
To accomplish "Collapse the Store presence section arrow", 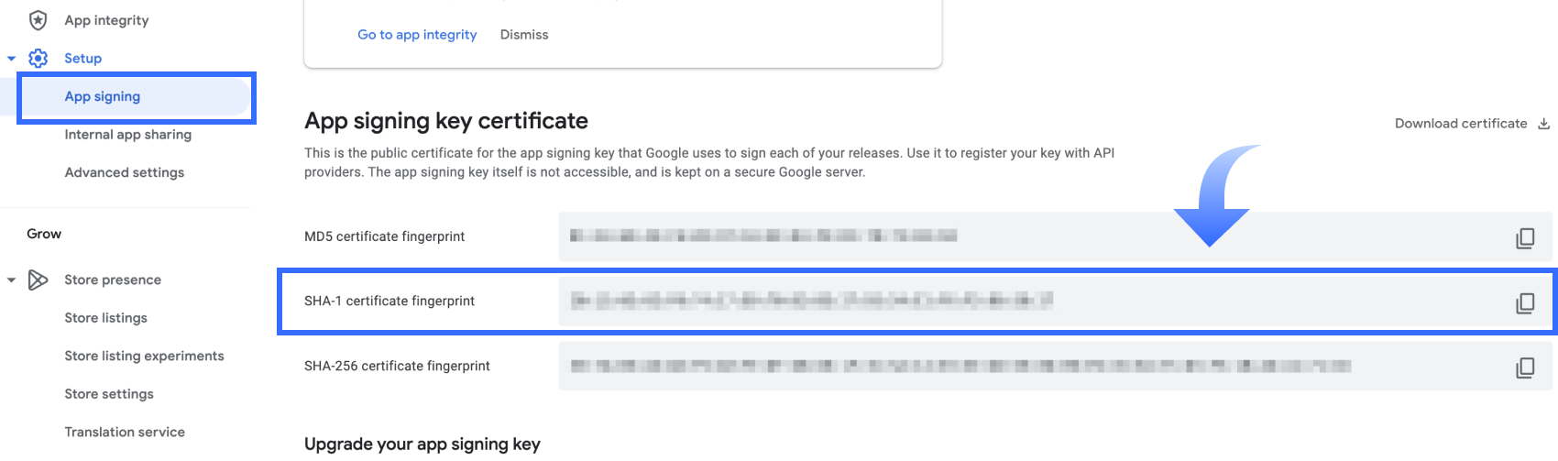I will 11,280.
